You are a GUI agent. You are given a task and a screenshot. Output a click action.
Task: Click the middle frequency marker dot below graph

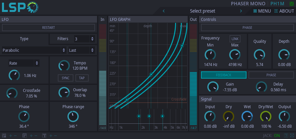coord(149,116)
